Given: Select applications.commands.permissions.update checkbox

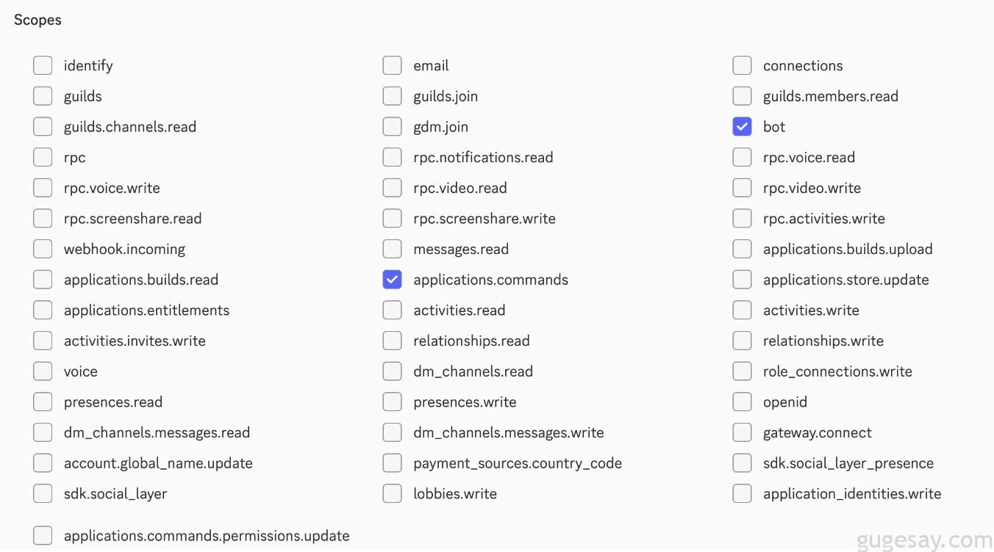Looking at the screenshot, I should (43, 536).
